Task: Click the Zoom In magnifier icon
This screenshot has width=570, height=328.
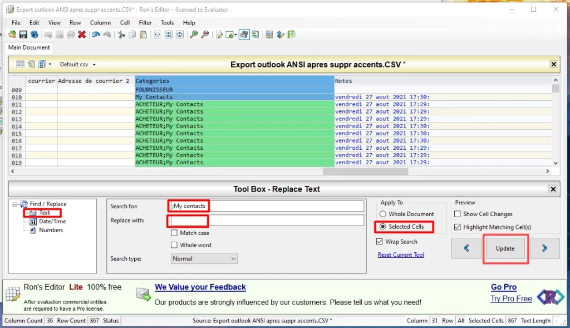Action: [194, 35]
